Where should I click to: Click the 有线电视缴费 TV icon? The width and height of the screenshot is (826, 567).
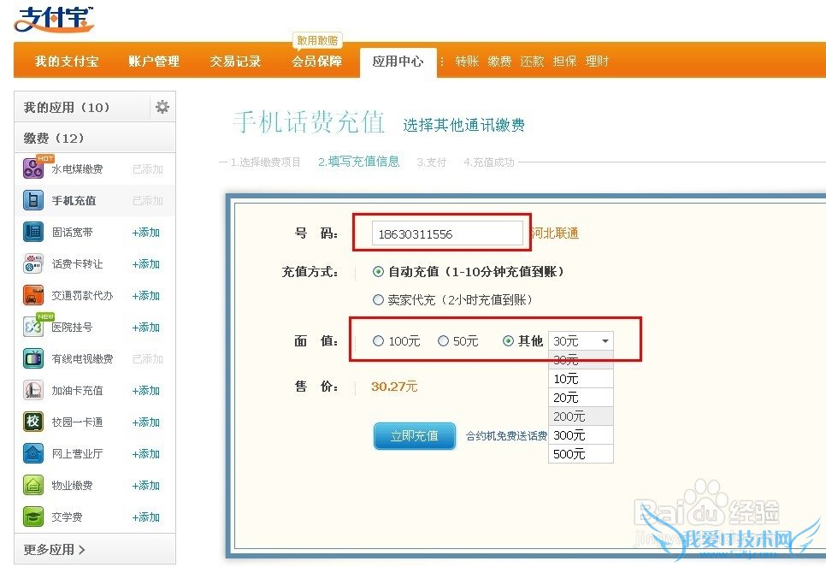33,358
